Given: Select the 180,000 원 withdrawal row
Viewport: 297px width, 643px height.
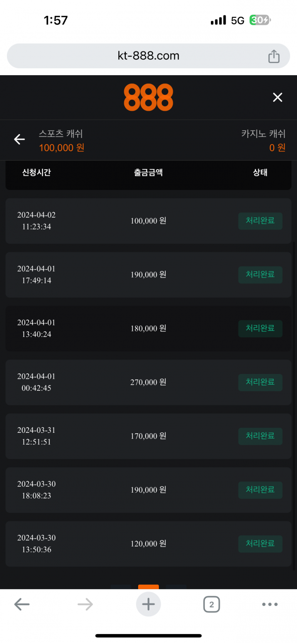Looking at the screenshot, I should [148, 328].
